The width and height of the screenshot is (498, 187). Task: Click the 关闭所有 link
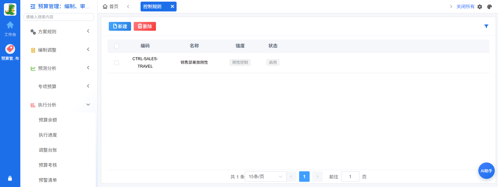click(466, 7)
